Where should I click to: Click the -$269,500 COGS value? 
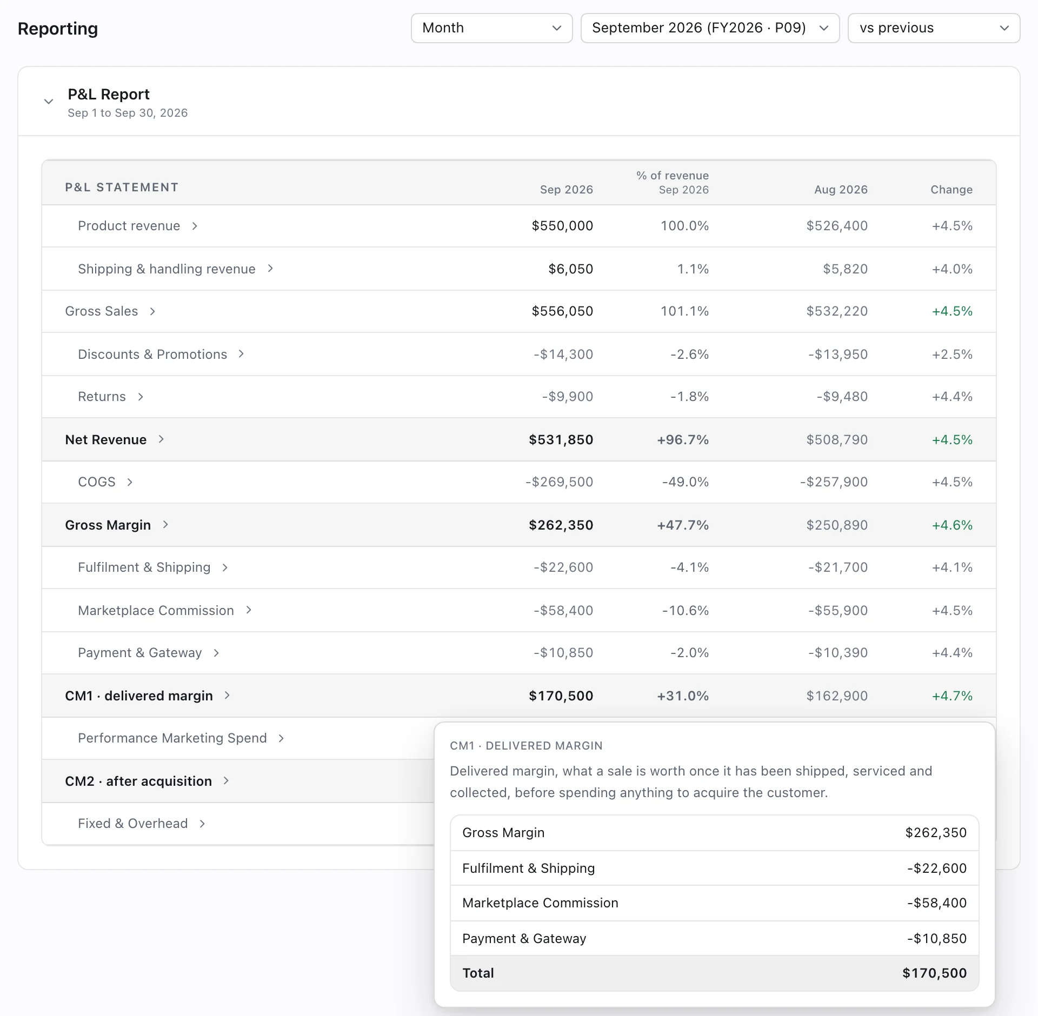click(559, 482)
